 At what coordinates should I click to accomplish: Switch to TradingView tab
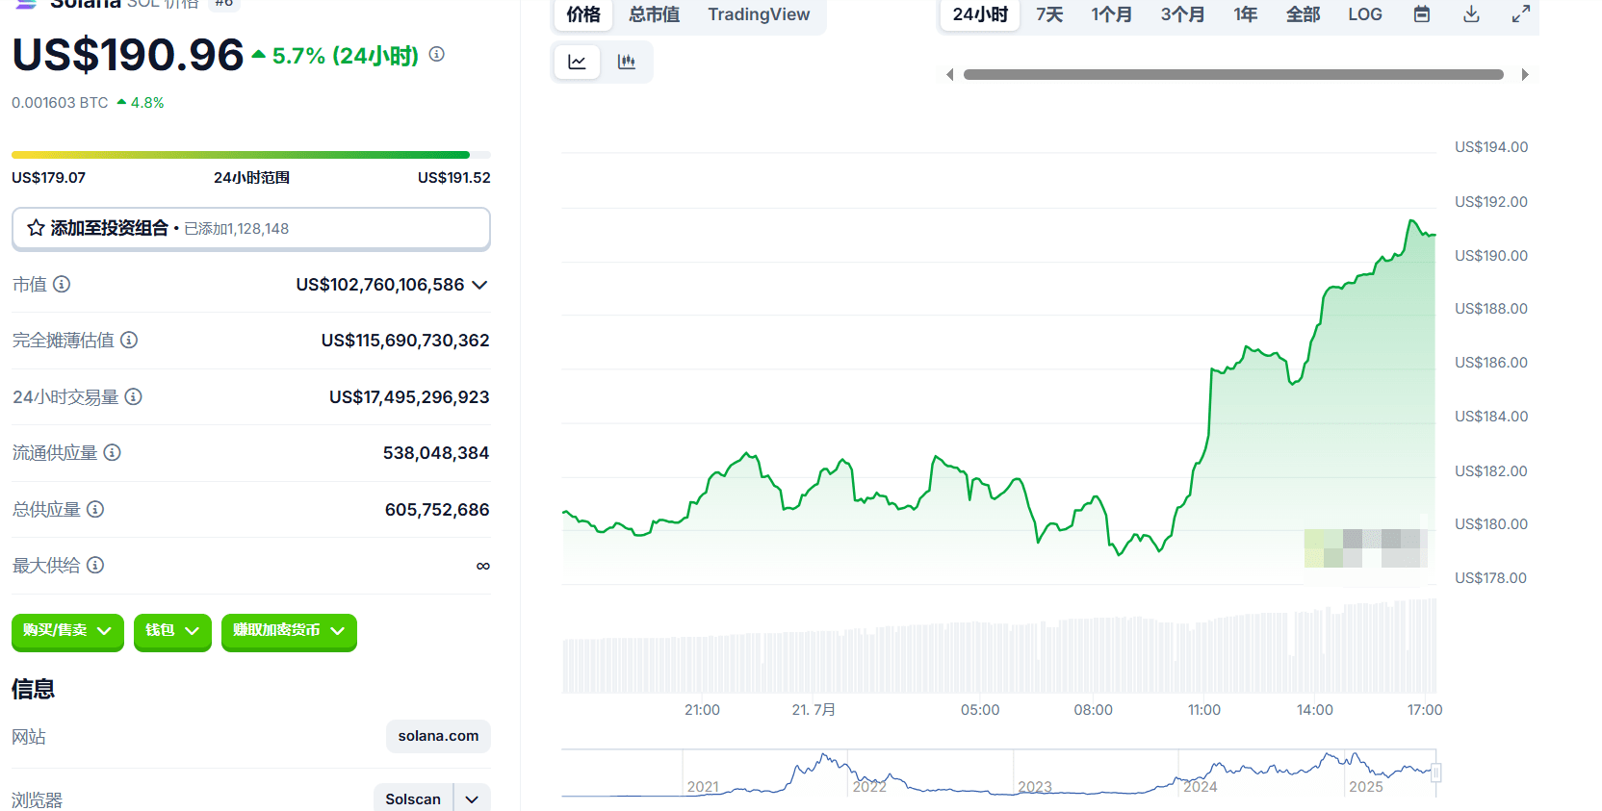coord(759,14)
